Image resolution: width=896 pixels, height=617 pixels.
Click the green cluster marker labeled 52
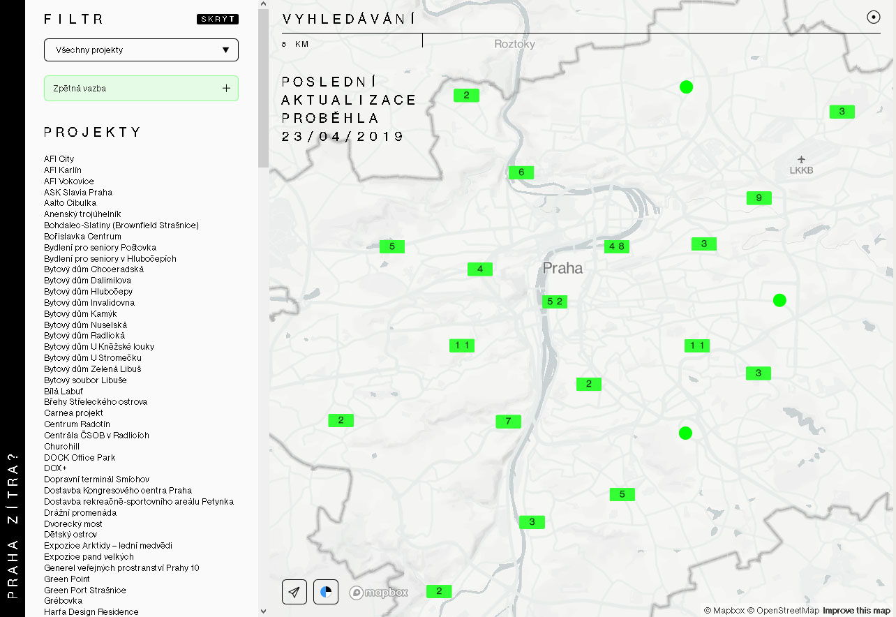(x=555, y=302)
